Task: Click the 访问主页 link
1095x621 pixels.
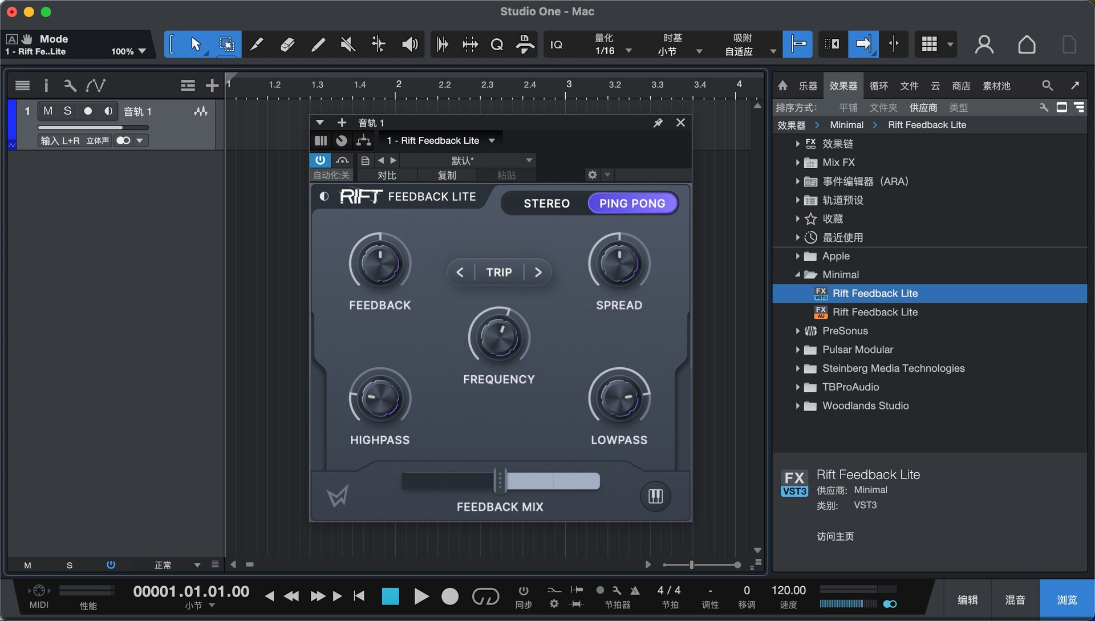Action: click(835, 536)
